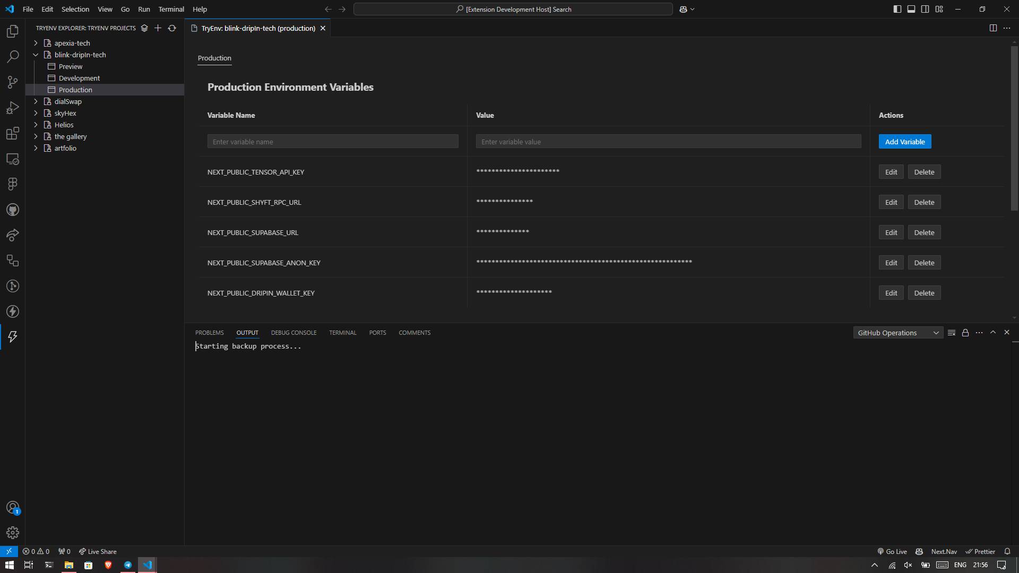Edit NEXT_PUBLIC_SUPABASE_URL variable

pyautogui.click(x=891, y=232)
